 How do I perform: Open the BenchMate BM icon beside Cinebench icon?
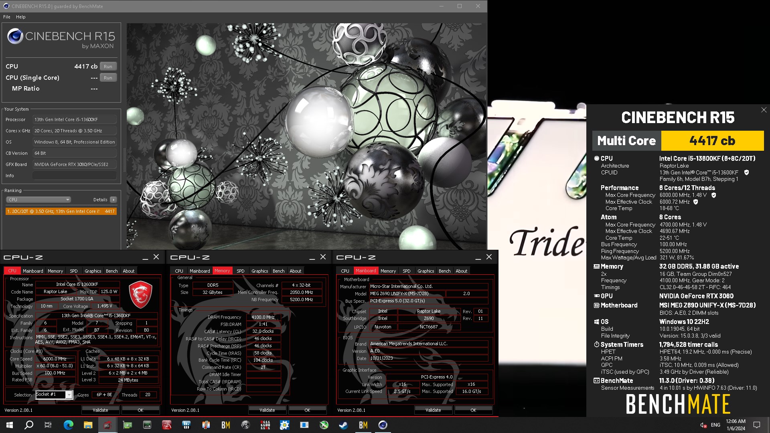point(363,425)
